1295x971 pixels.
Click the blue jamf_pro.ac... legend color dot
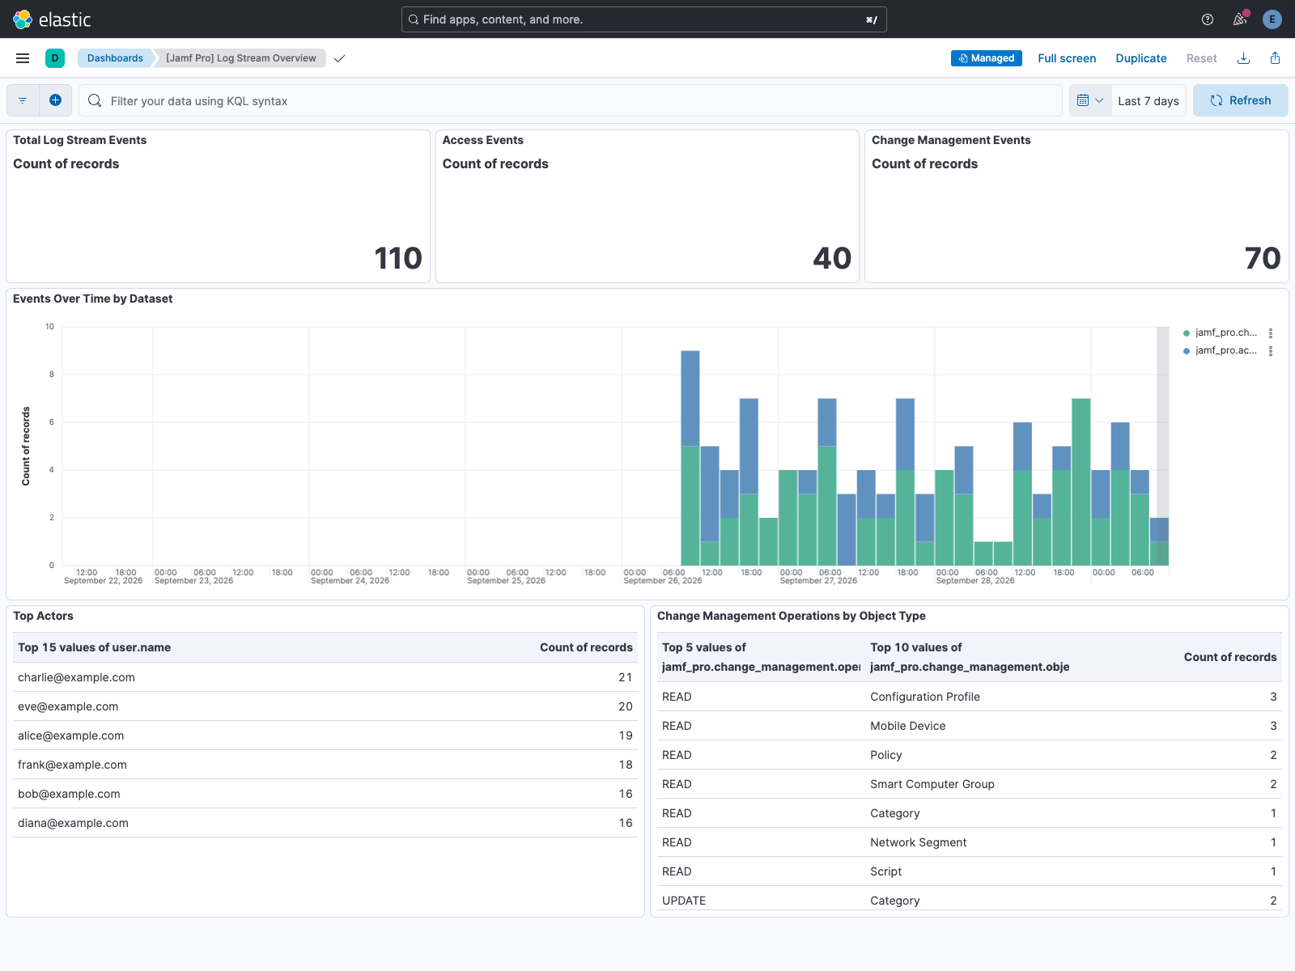[x=1187, y=351]
